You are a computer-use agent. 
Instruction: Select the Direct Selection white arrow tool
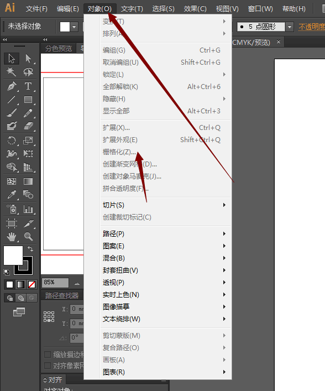click(x=28, y=59)
